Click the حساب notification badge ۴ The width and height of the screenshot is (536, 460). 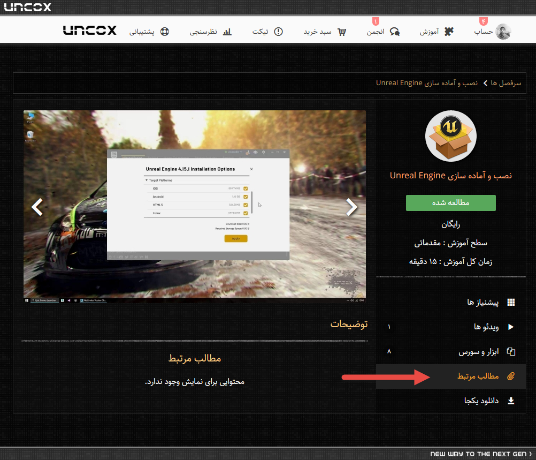pos(484,21)
